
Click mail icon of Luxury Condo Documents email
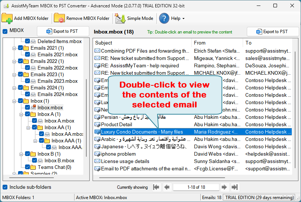coord(97,132)
